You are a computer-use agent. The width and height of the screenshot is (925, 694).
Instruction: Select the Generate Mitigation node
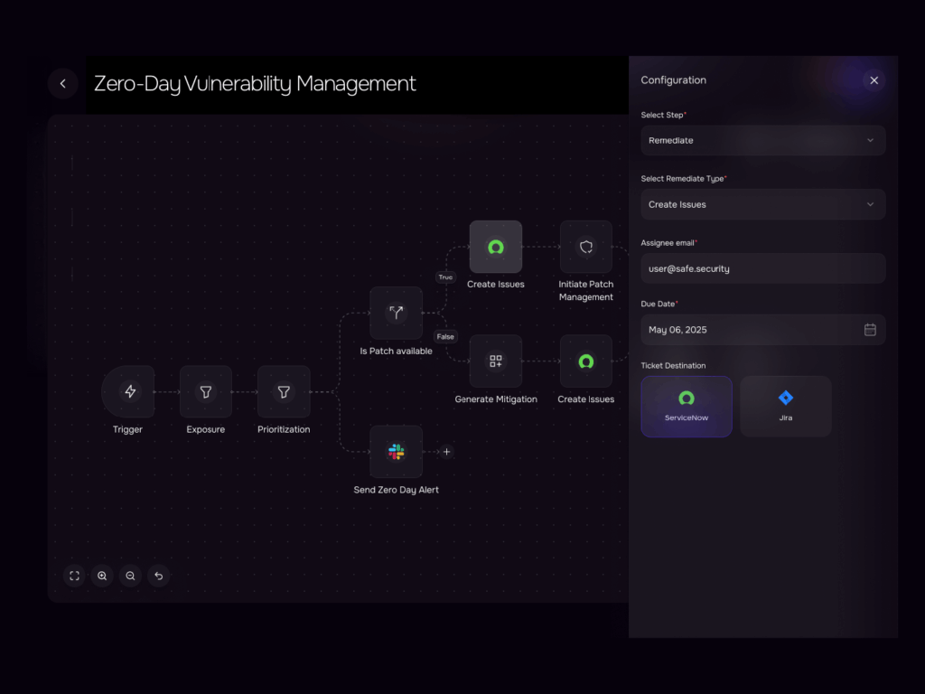pyautogui.click(x=496, y=361)
